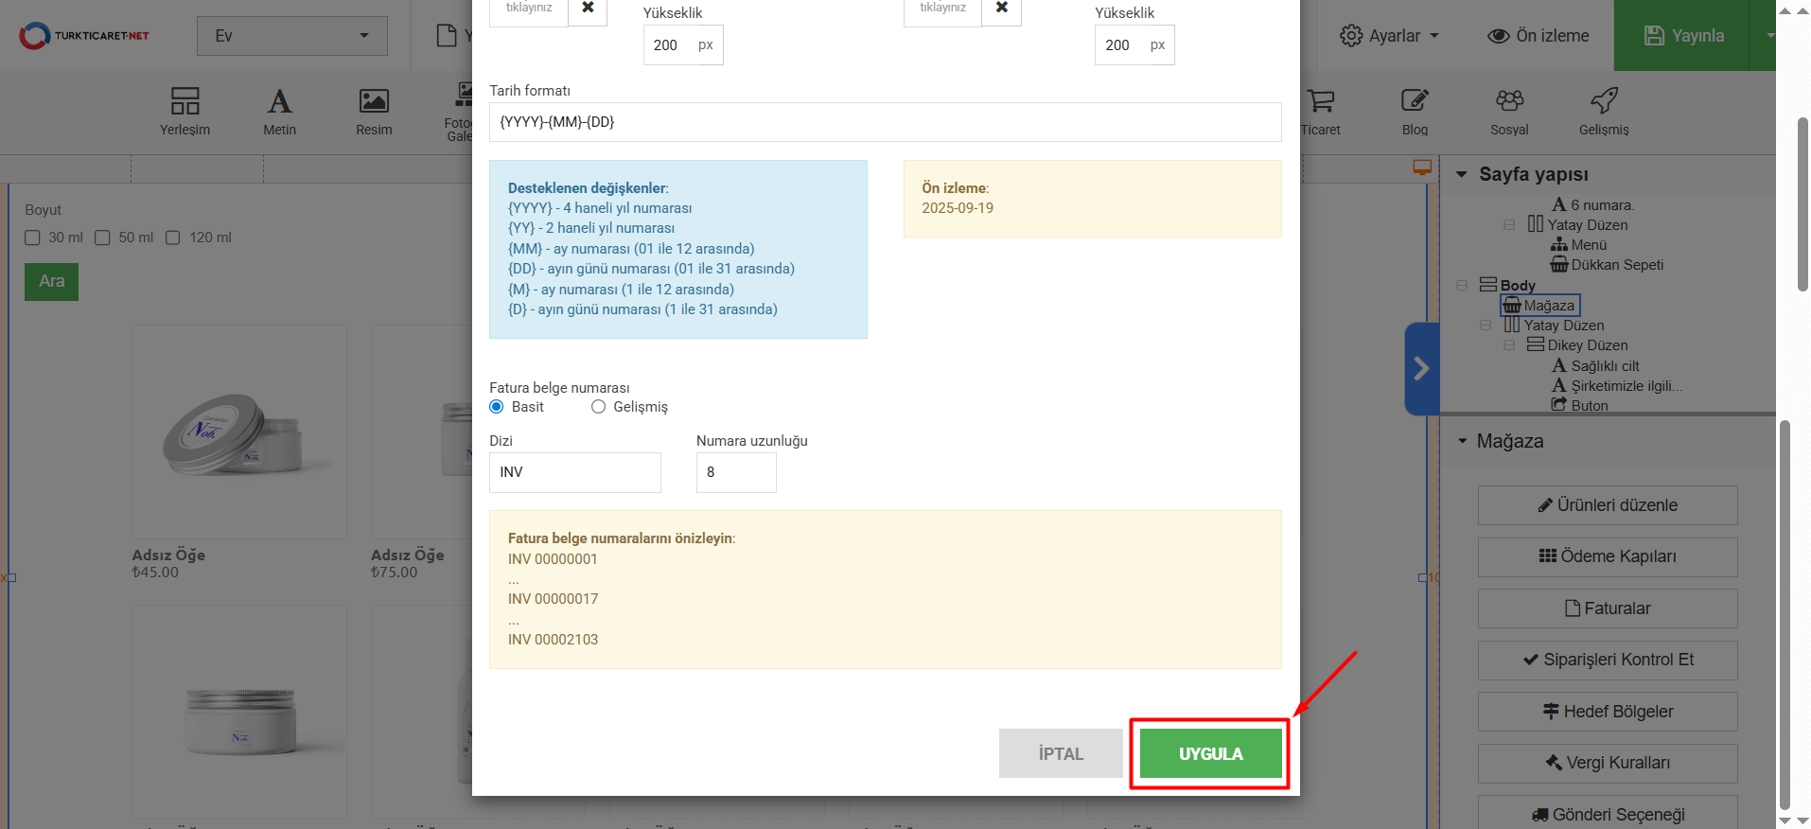Image resolution: width=1811 pixels, height=829 pixels.
Task: Click the blue panel collapse arrow
Action: [1421, 368]
